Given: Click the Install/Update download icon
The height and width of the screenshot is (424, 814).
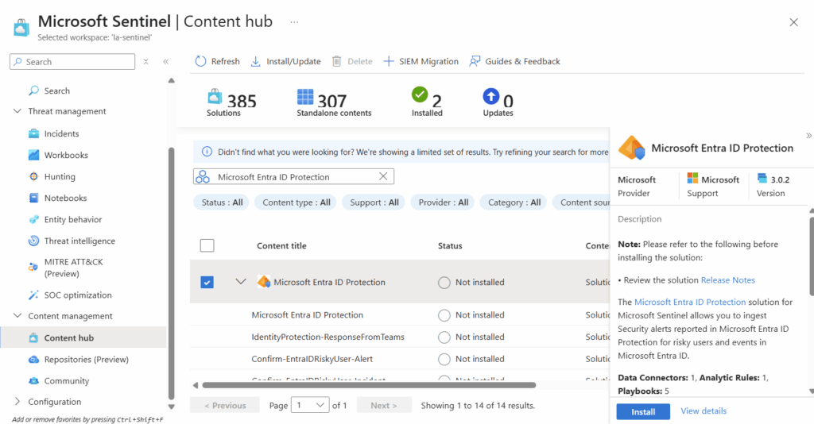Looking at the screenshot, I should tap(255, 61).
